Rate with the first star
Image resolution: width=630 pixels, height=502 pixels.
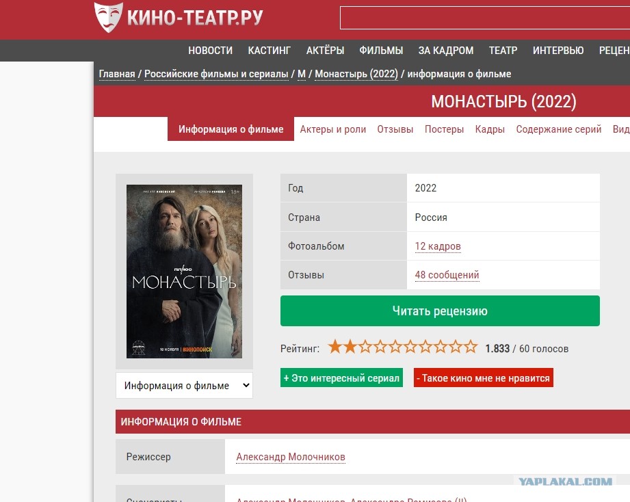335,347
